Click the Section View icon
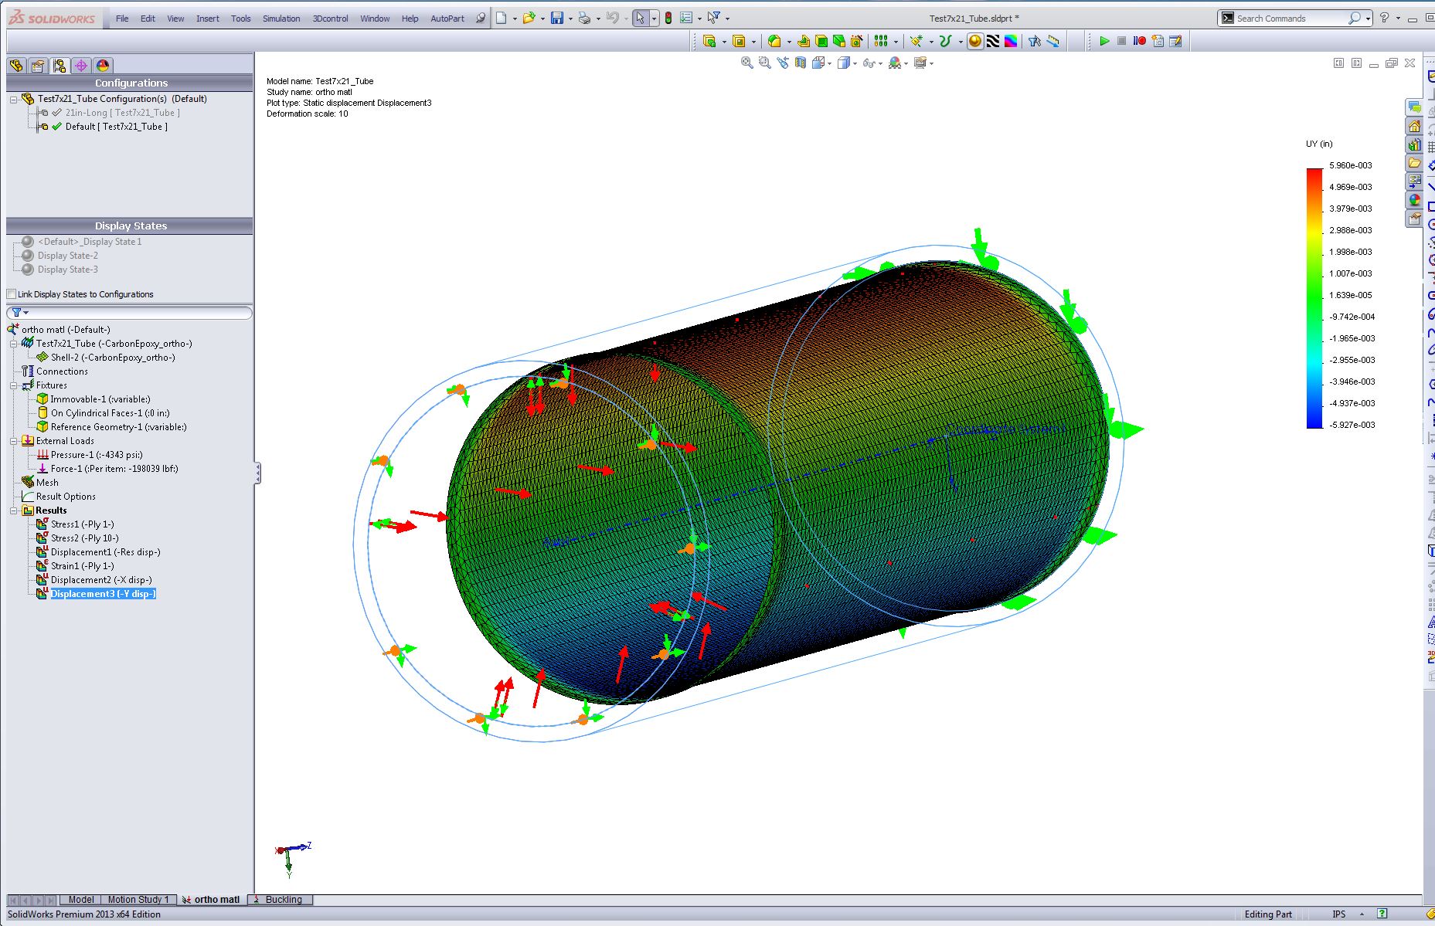Image resolution: width=1435 pixels, height=926 pixels. click(801, 63)
